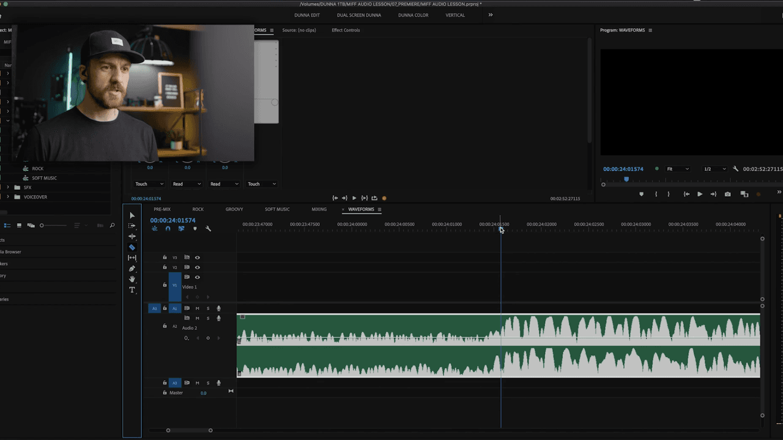Switch to the MIXING sequence tab

319,209
